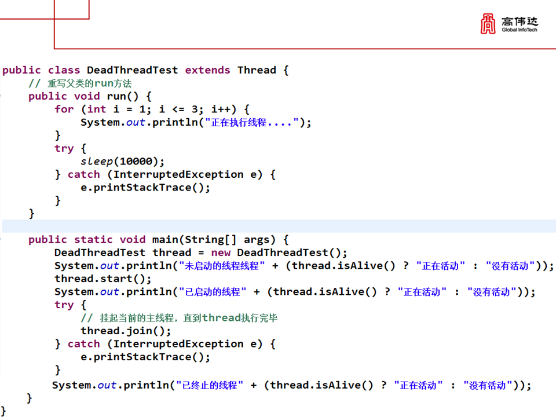The width and height of the screenshot is (556, 417).
Task: Click the Thread superclass name after extends
Action: (x=257, y=70)
